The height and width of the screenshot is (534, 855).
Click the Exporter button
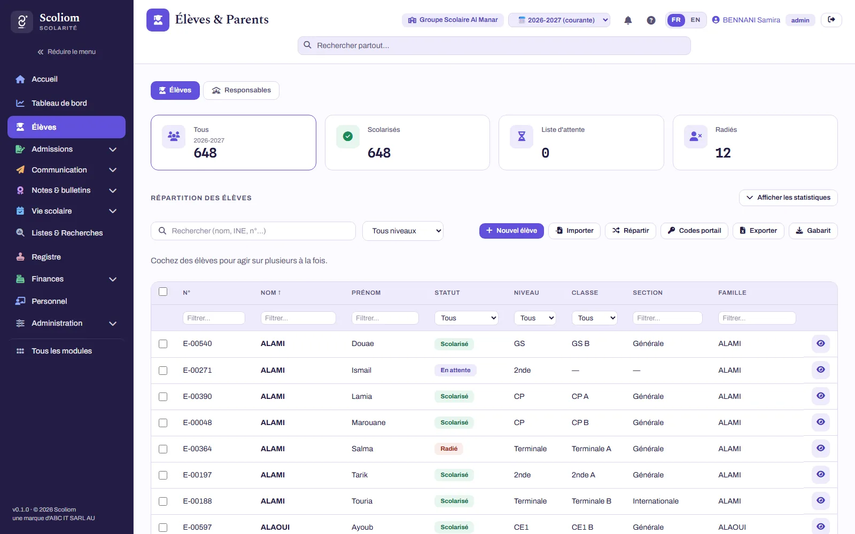click(x=758, y=231)
